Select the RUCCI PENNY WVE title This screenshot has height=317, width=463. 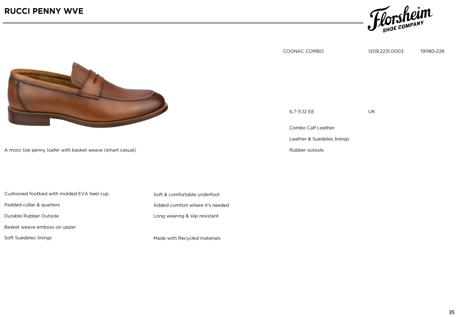(44, 11)
